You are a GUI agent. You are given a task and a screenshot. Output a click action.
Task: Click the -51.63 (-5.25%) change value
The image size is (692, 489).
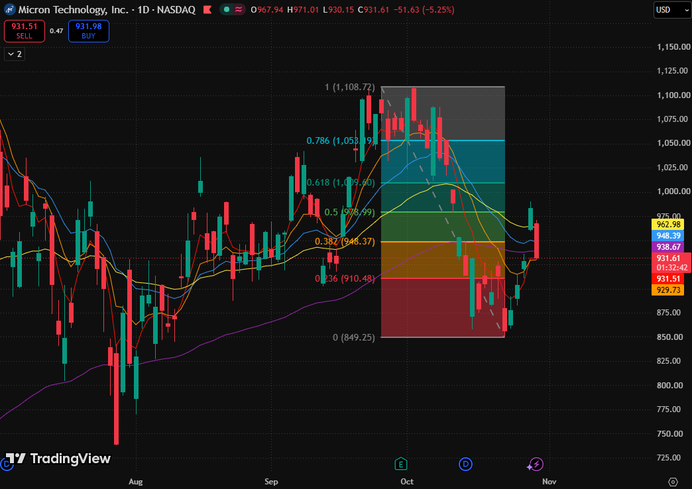(424, 10)
